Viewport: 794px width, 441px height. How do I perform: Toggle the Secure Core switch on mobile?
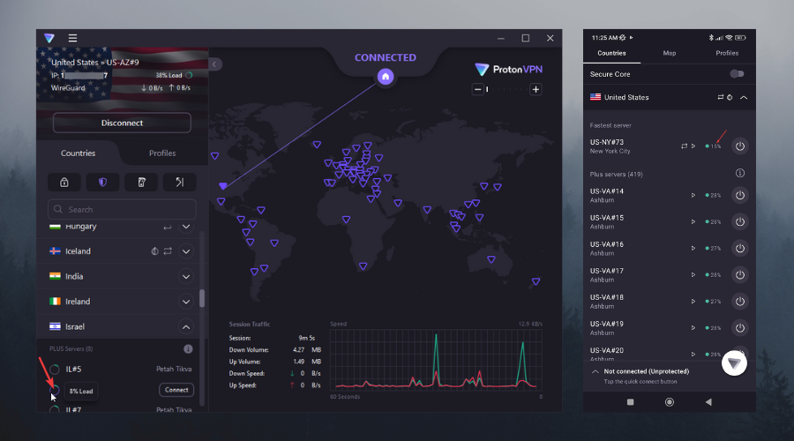(x=737, y=74)
